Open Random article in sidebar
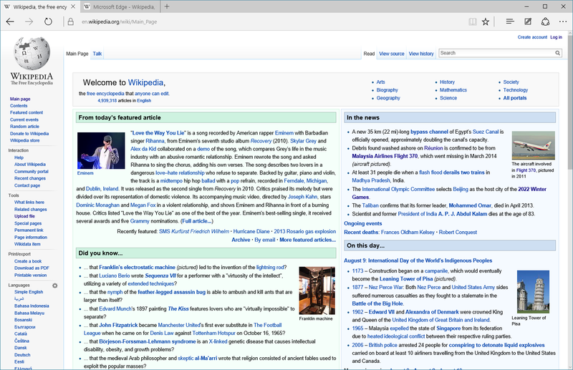The image size is (573, 370). point(24,127)
